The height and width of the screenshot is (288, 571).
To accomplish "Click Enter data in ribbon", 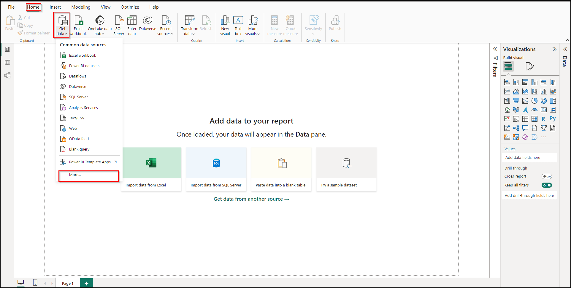I will point(132,26).
